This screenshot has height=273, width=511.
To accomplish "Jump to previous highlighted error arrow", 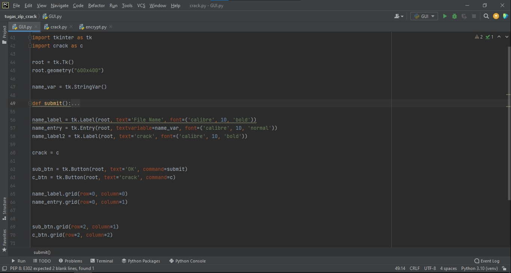I will (x=499, y=37).
